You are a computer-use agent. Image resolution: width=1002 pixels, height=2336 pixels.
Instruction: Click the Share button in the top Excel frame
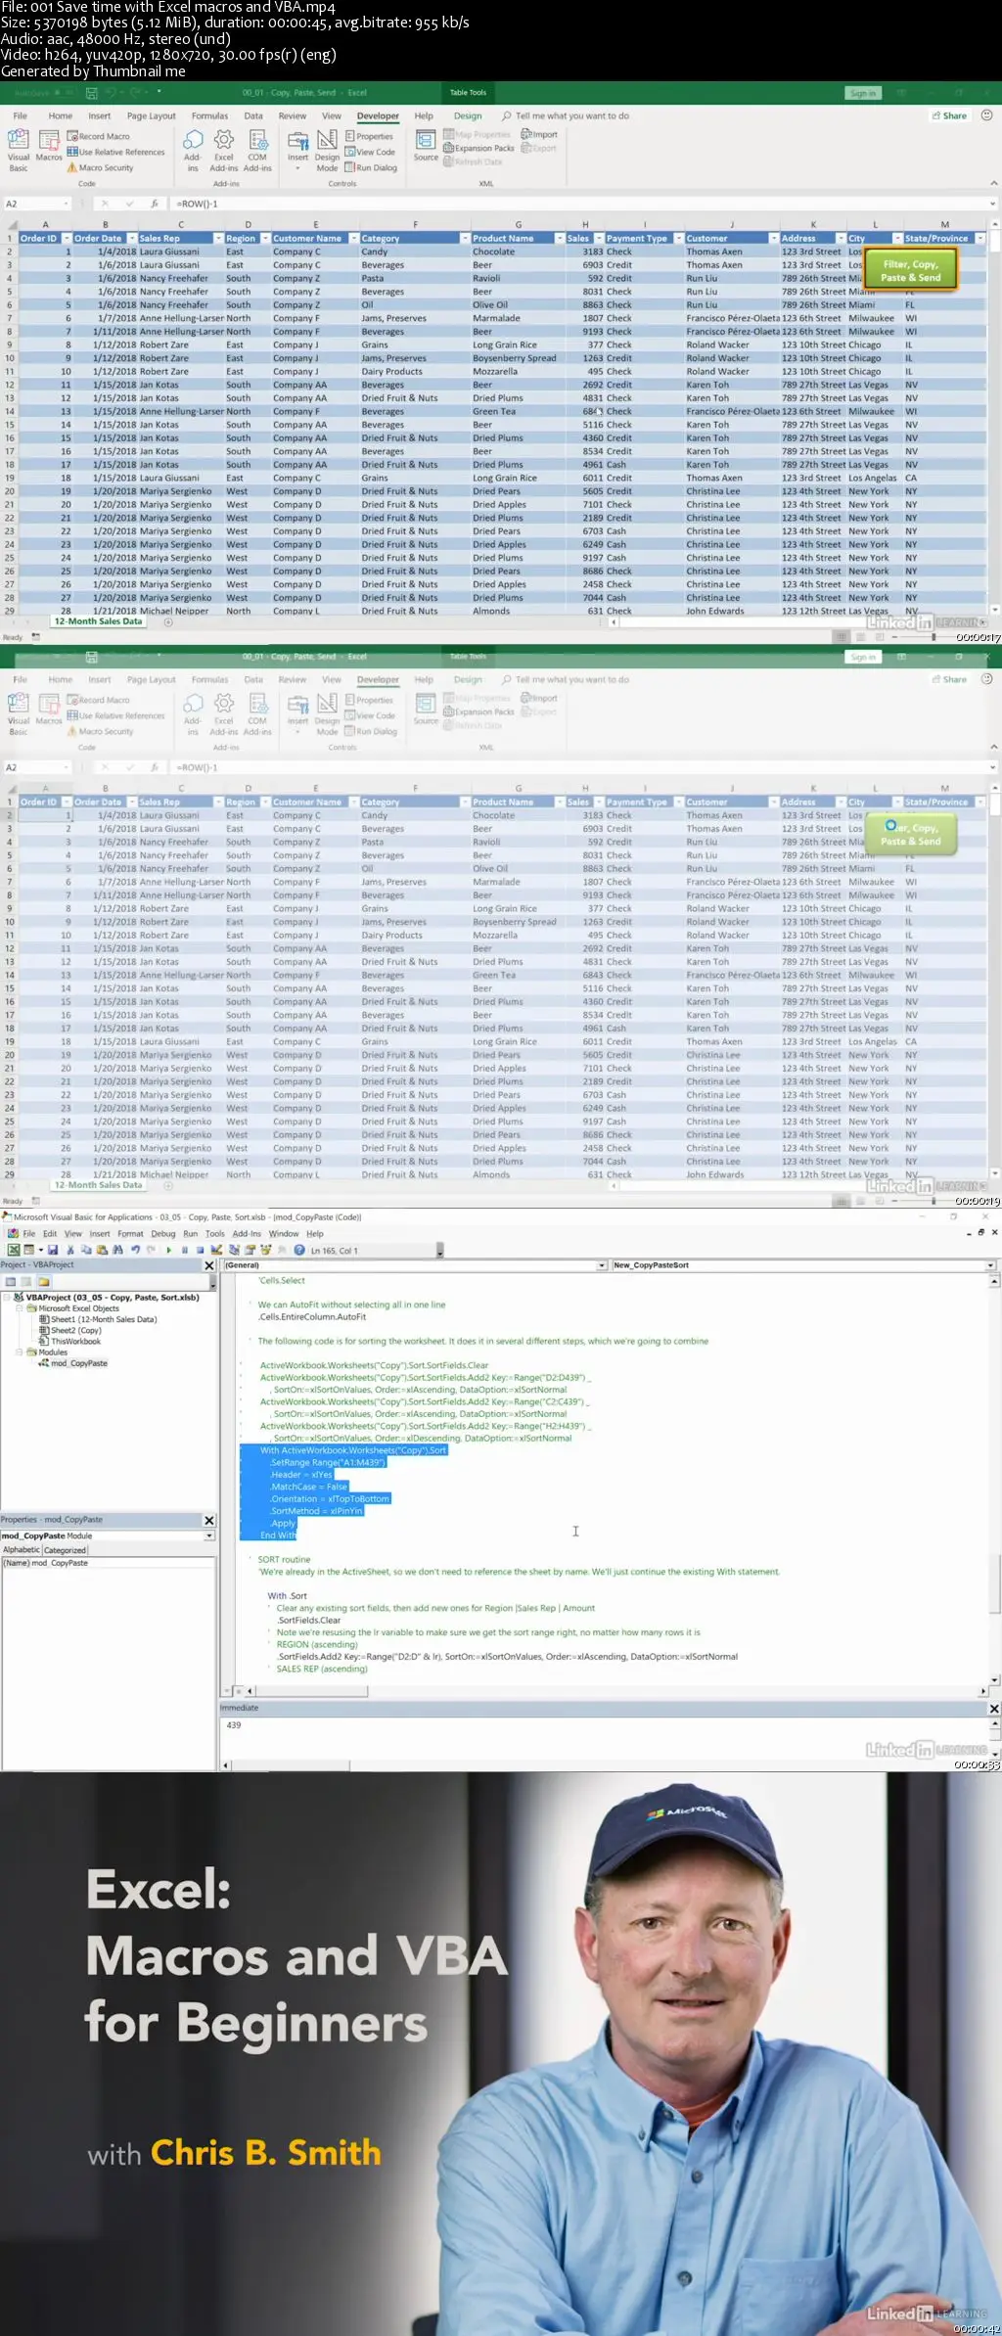tap(948, 115)
